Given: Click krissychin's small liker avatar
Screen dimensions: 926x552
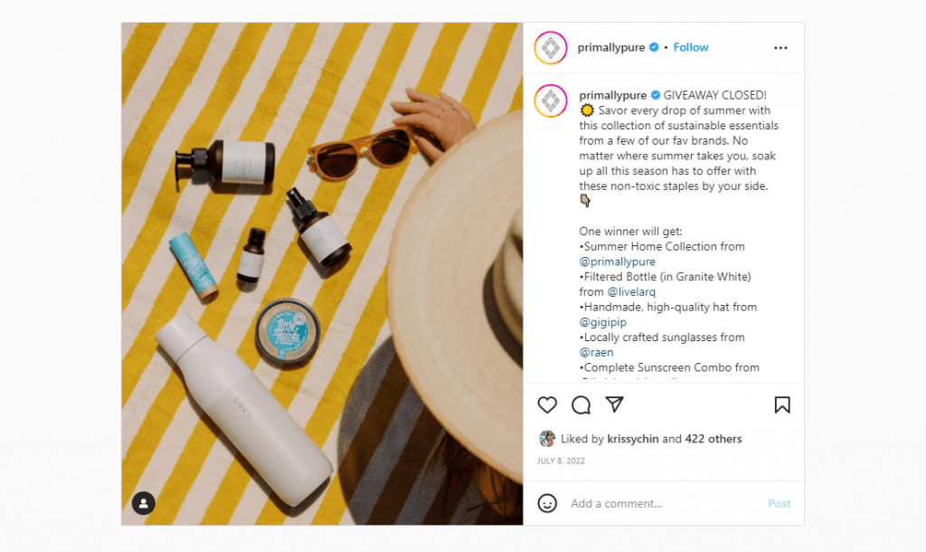Looking at the screenshot, I should click(x=547, y=439).
